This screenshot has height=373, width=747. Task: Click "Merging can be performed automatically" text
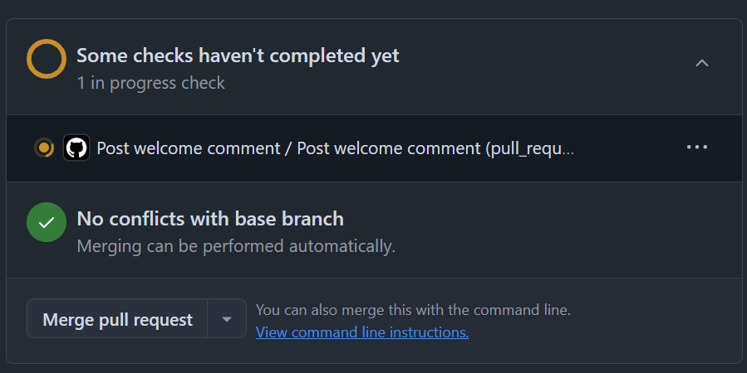(236, 246)
